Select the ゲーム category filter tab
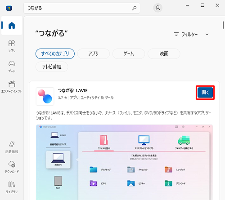 129,53
